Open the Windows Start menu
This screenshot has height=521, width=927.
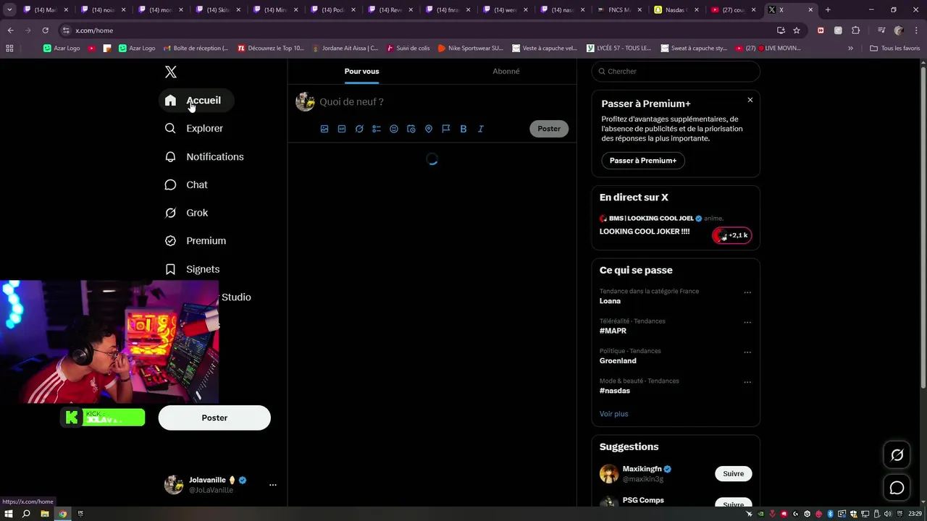[9, 514]
